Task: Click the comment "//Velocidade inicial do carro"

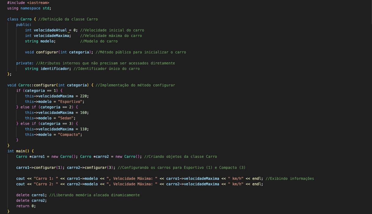Action: click(112, 30)
